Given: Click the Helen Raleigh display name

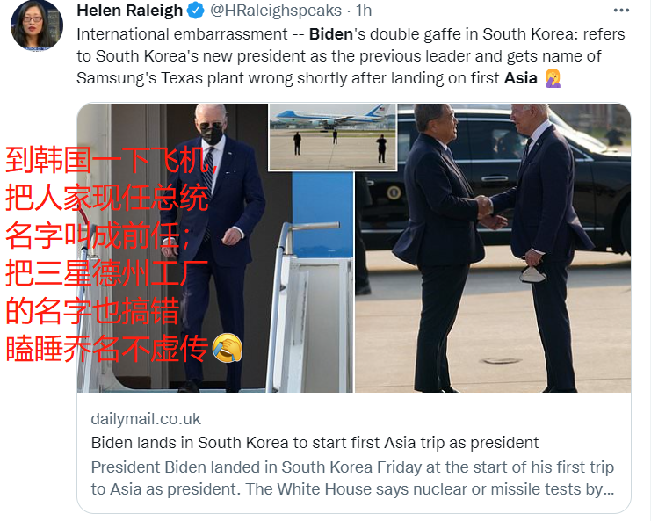Looking at the screenshot, I should point(129,11).
